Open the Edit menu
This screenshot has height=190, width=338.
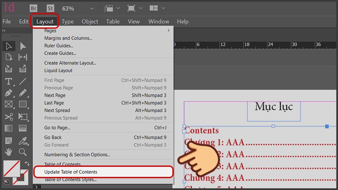[x=24, y=22]
